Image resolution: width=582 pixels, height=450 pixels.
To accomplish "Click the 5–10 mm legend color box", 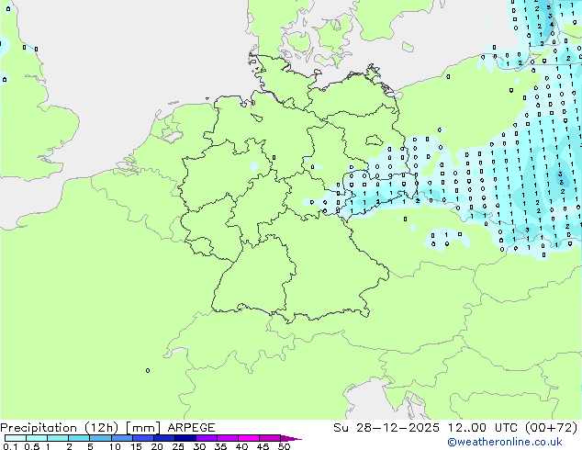I will pos(100,438).
